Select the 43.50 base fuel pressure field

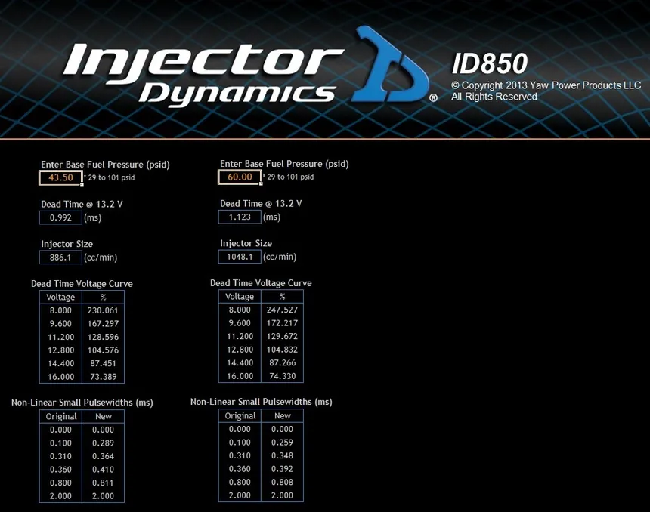[60, 177]
